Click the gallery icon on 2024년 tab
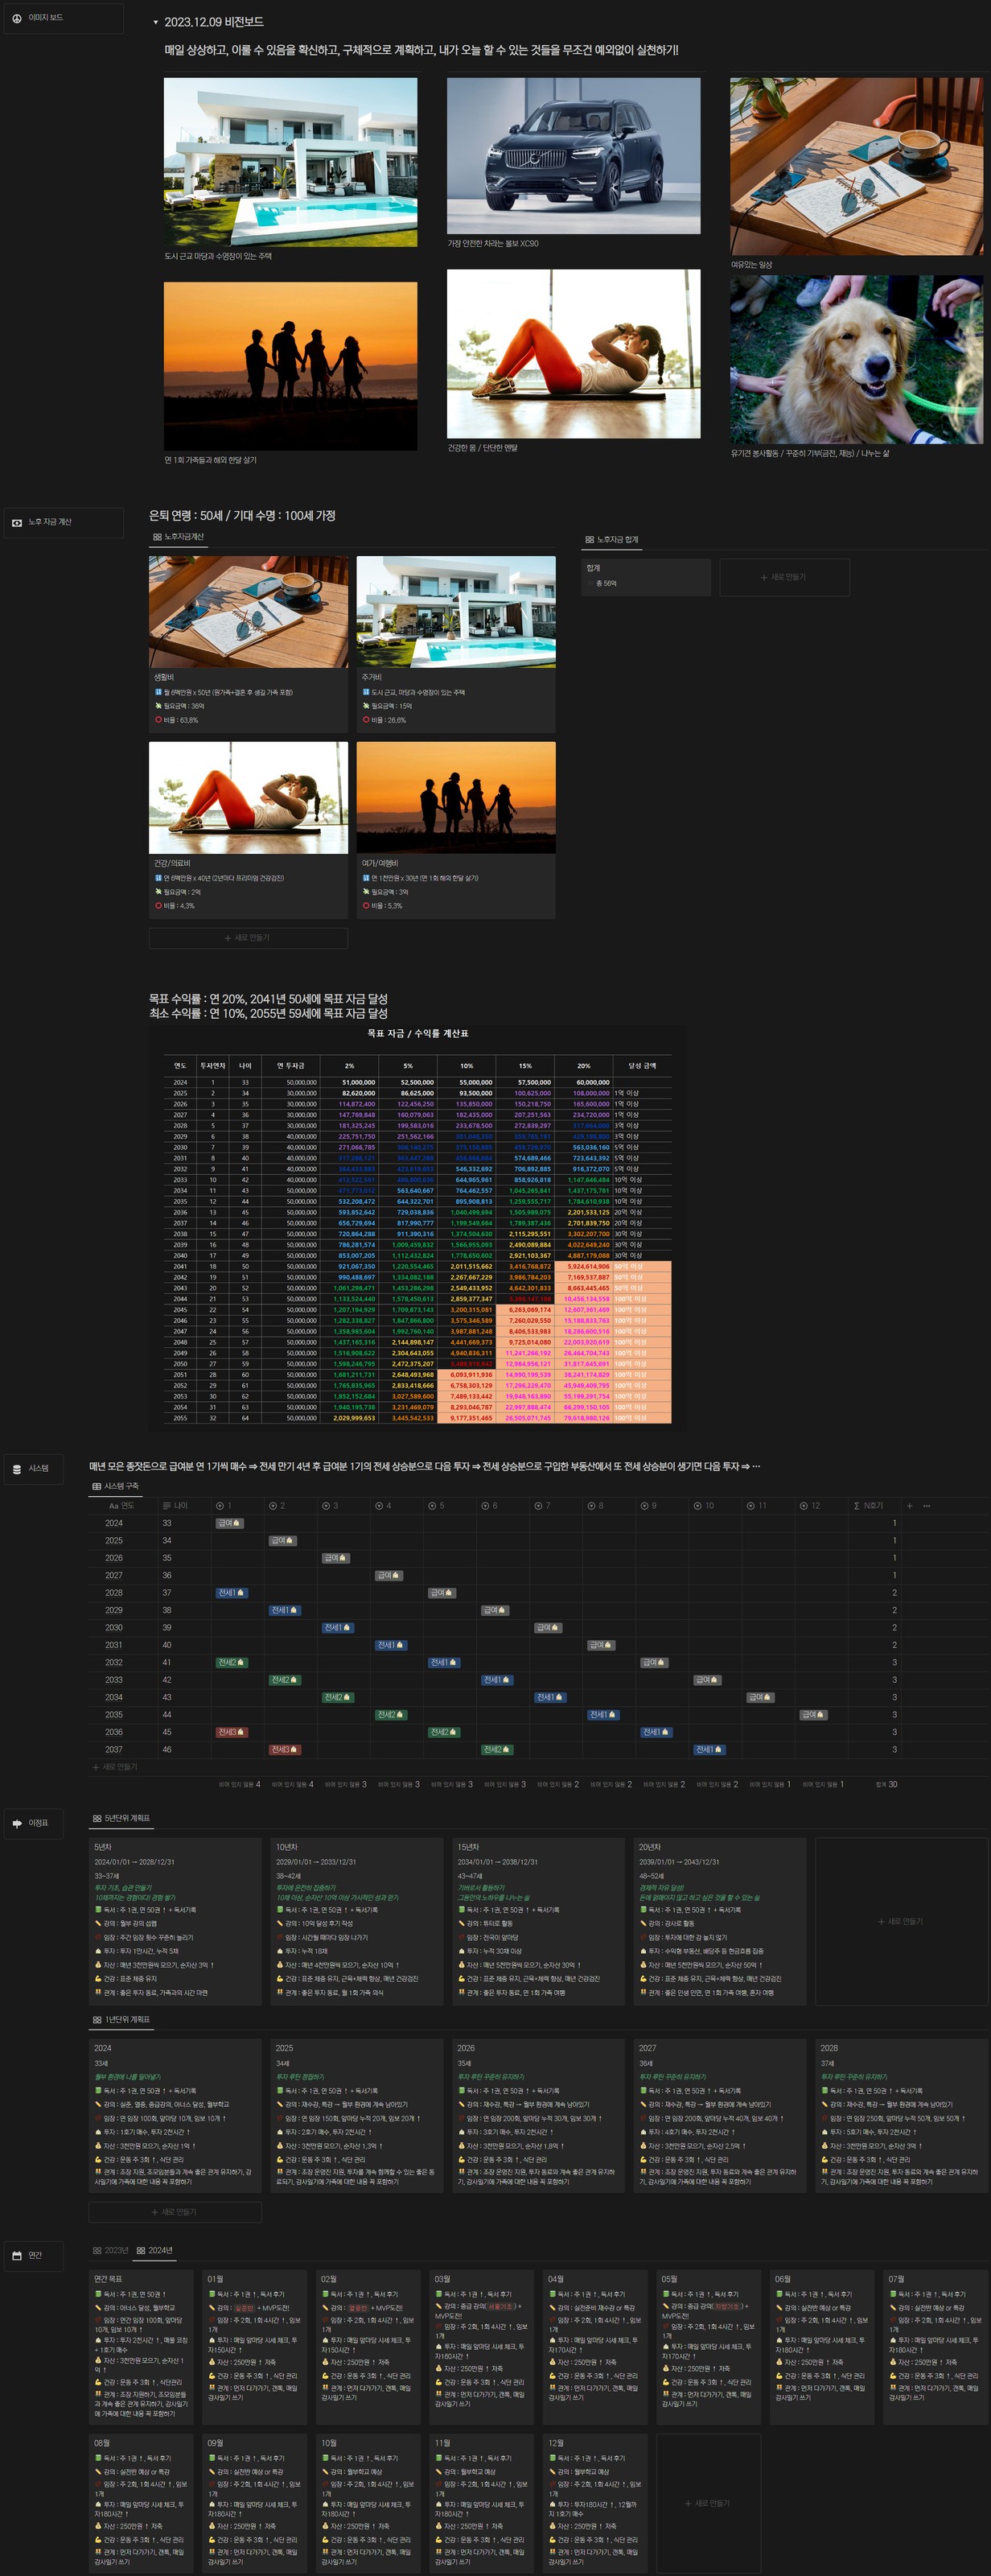Screen dimensions: 991x2576 coord(141,2250)
